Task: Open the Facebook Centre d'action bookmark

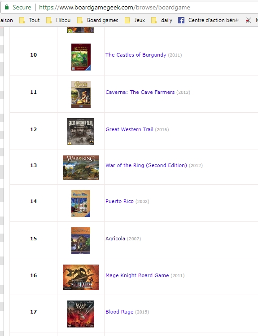Action: (x=208, y=20)
